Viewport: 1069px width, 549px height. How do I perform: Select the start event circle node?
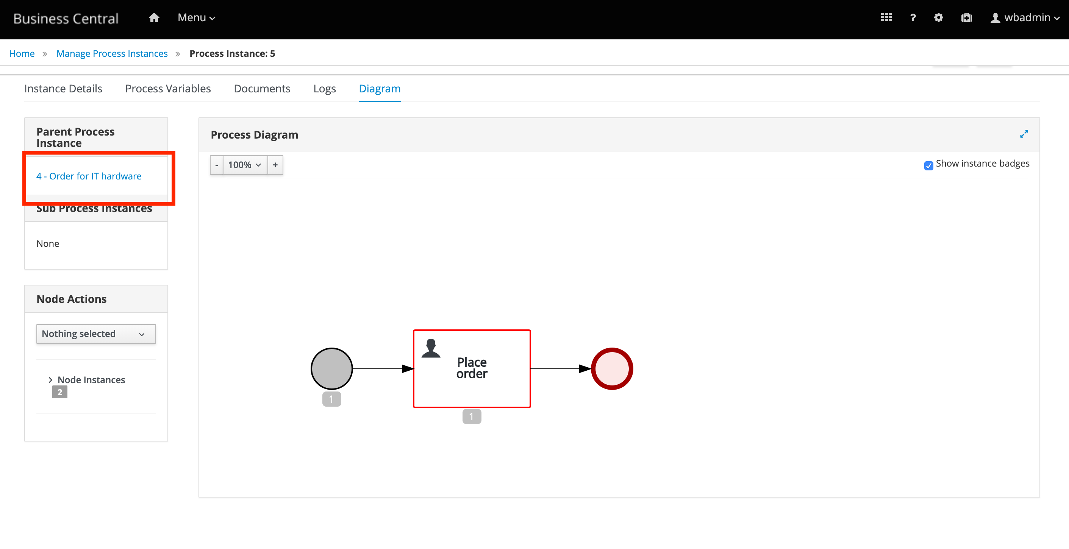point(331,368)
